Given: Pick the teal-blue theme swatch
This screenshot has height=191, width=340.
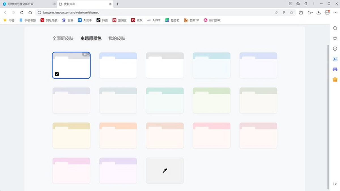Looking at the screenshot, I should click(212, 65).
